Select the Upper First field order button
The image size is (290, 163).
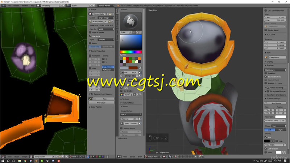[x=95, y=47]
